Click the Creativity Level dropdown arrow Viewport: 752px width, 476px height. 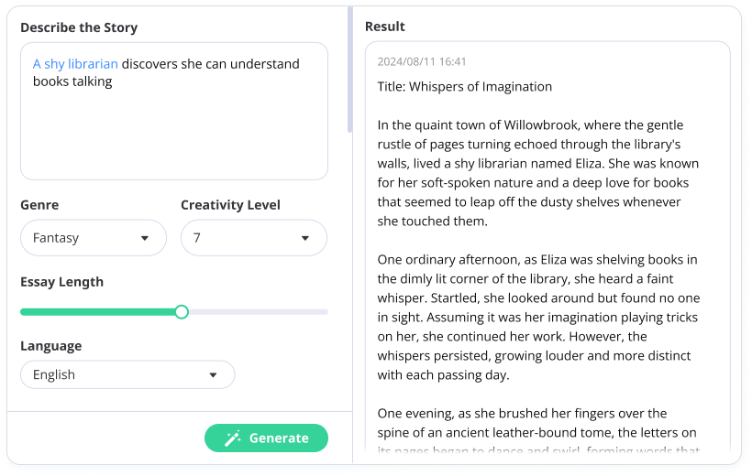[x=305, y=238]
